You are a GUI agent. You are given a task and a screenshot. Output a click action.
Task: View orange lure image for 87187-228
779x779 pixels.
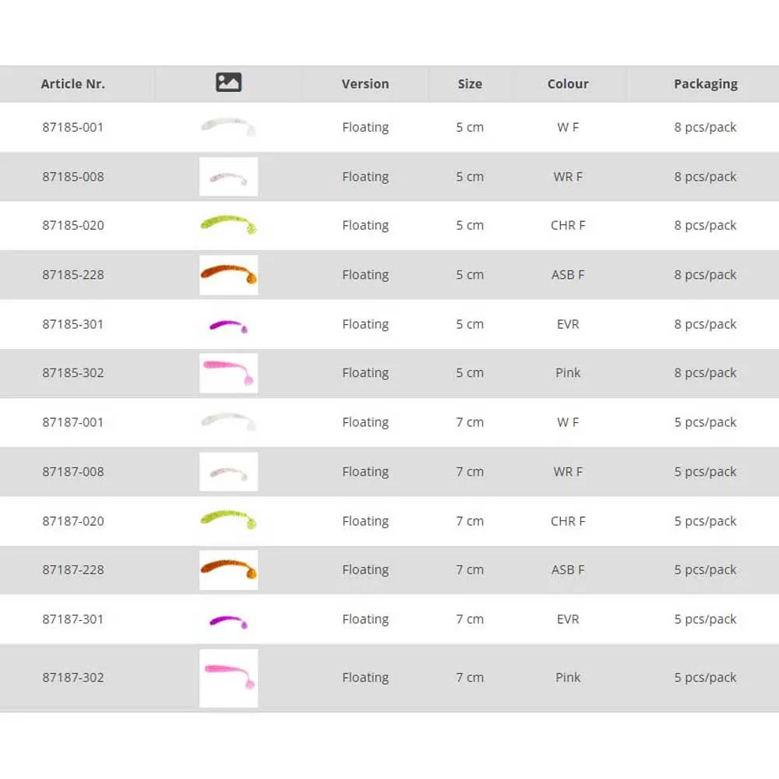point(228,570)
